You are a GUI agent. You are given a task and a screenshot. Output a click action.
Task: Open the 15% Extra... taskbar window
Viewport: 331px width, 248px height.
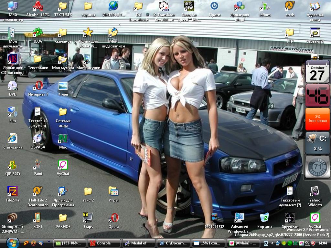point(208,243)
